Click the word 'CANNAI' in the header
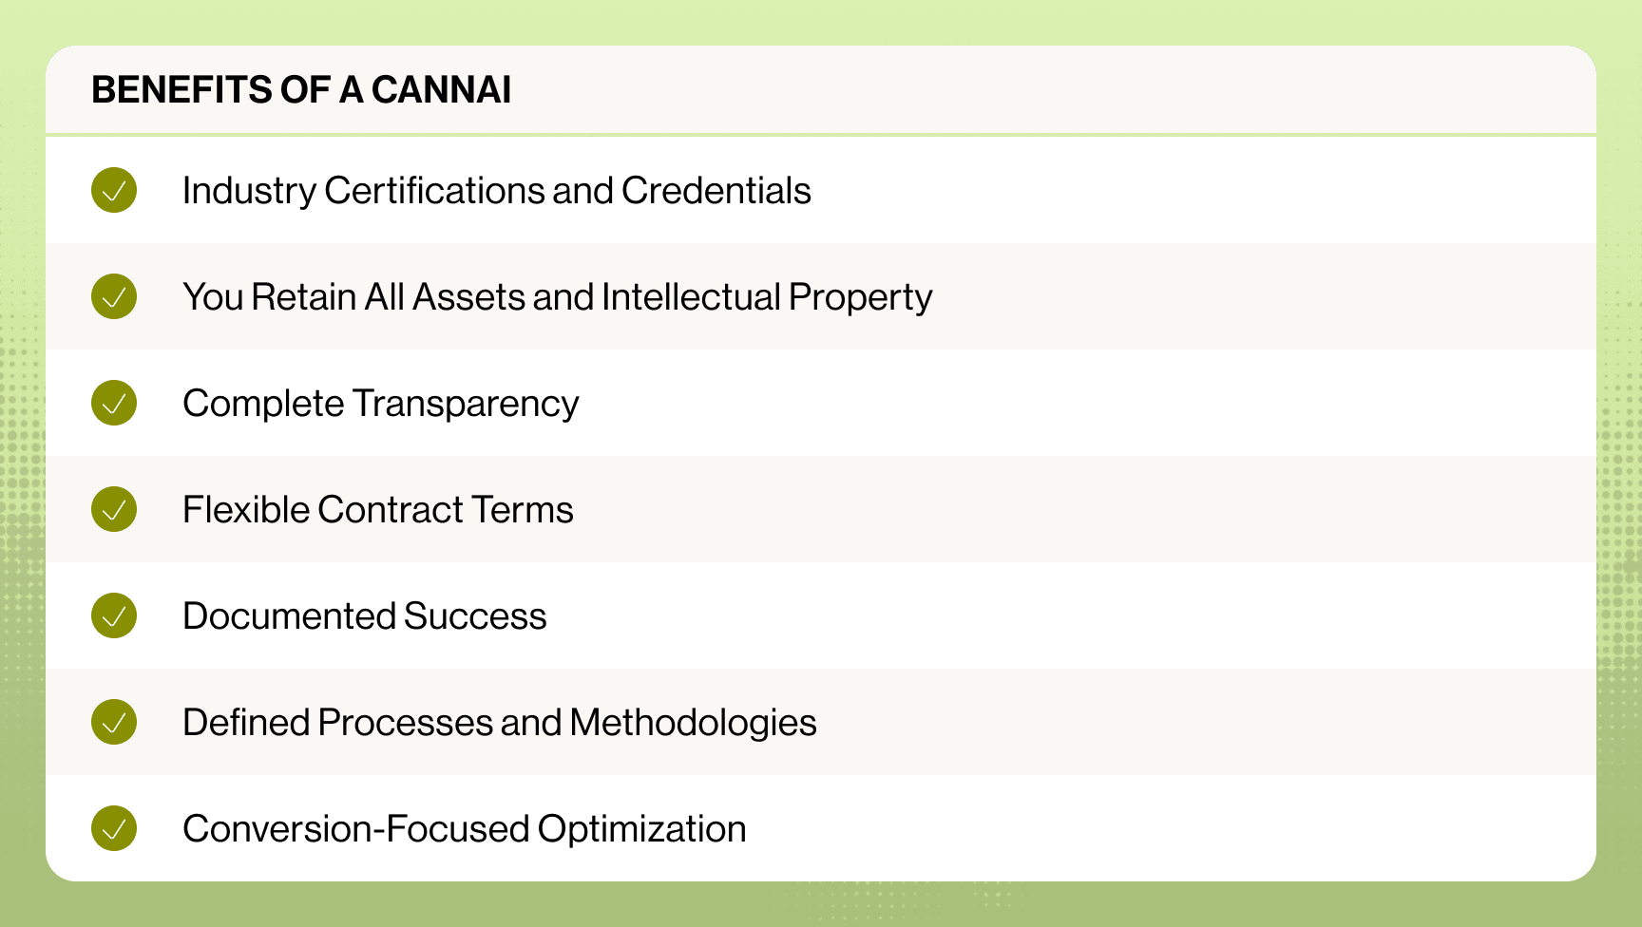The height and width of the screenshot is (927, 1642). pos(441,90)
